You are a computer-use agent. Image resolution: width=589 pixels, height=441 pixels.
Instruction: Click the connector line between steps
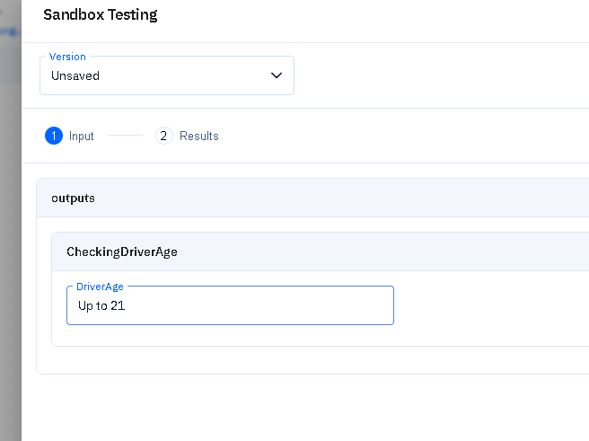pos(125,136)
